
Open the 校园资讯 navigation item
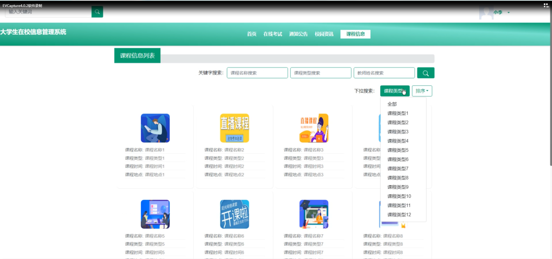[x=324, y=34]
